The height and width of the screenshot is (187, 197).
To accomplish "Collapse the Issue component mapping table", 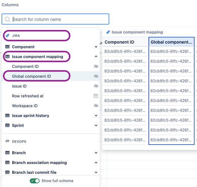I will pyautogui.click(x=96, y=56).
